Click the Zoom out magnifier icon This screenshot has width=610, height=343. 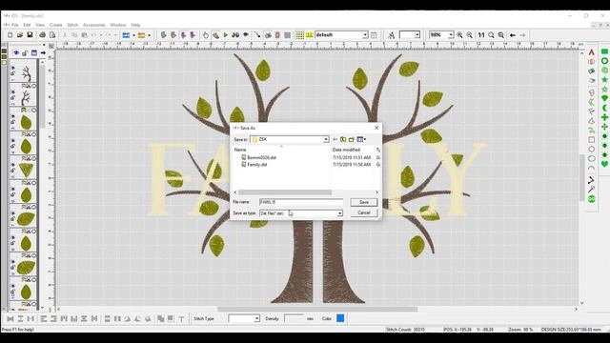470,35
